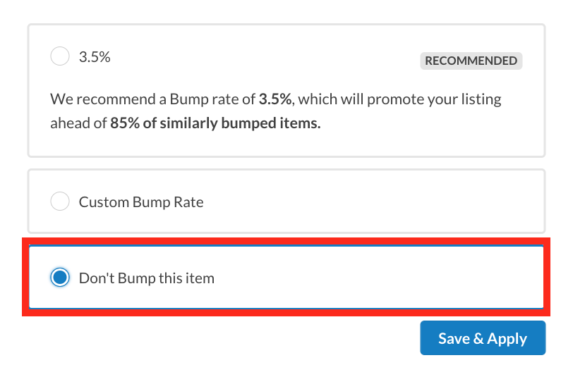Image resolution: width=573 pixels, height=384 pixels.
Task: Click the "3.5%" option label text
Action: pos(95,57)
